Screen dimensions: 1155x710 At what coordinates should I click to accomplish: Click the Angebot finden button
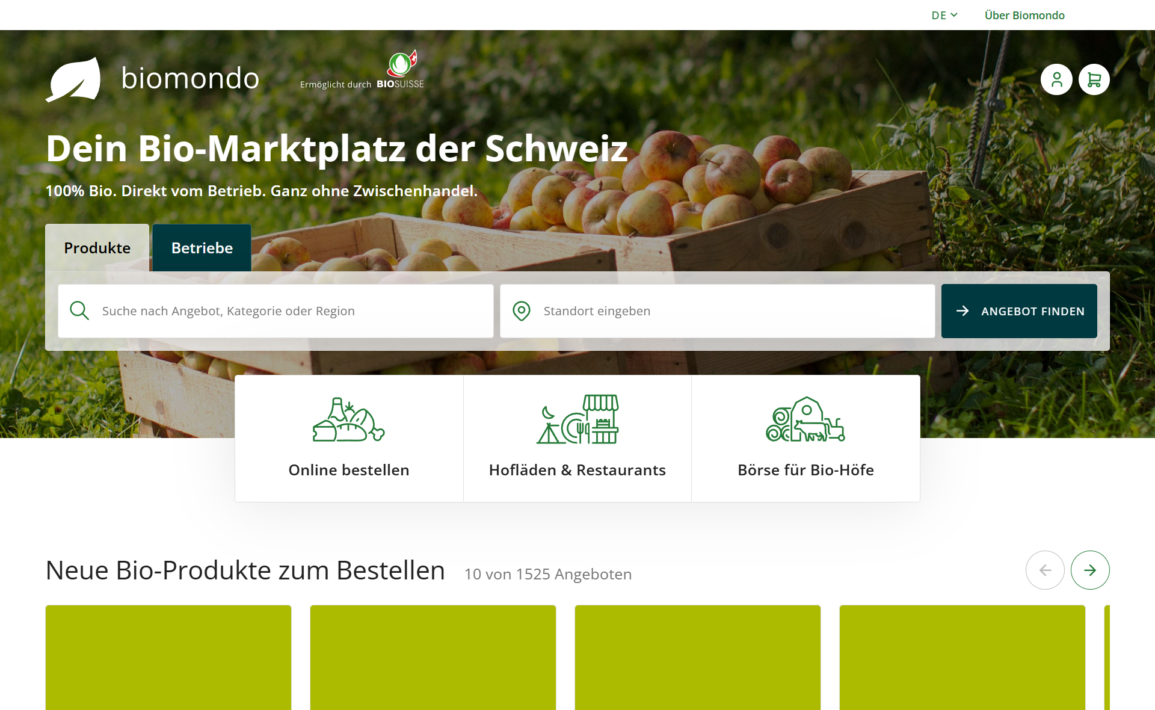(1019, 311)
